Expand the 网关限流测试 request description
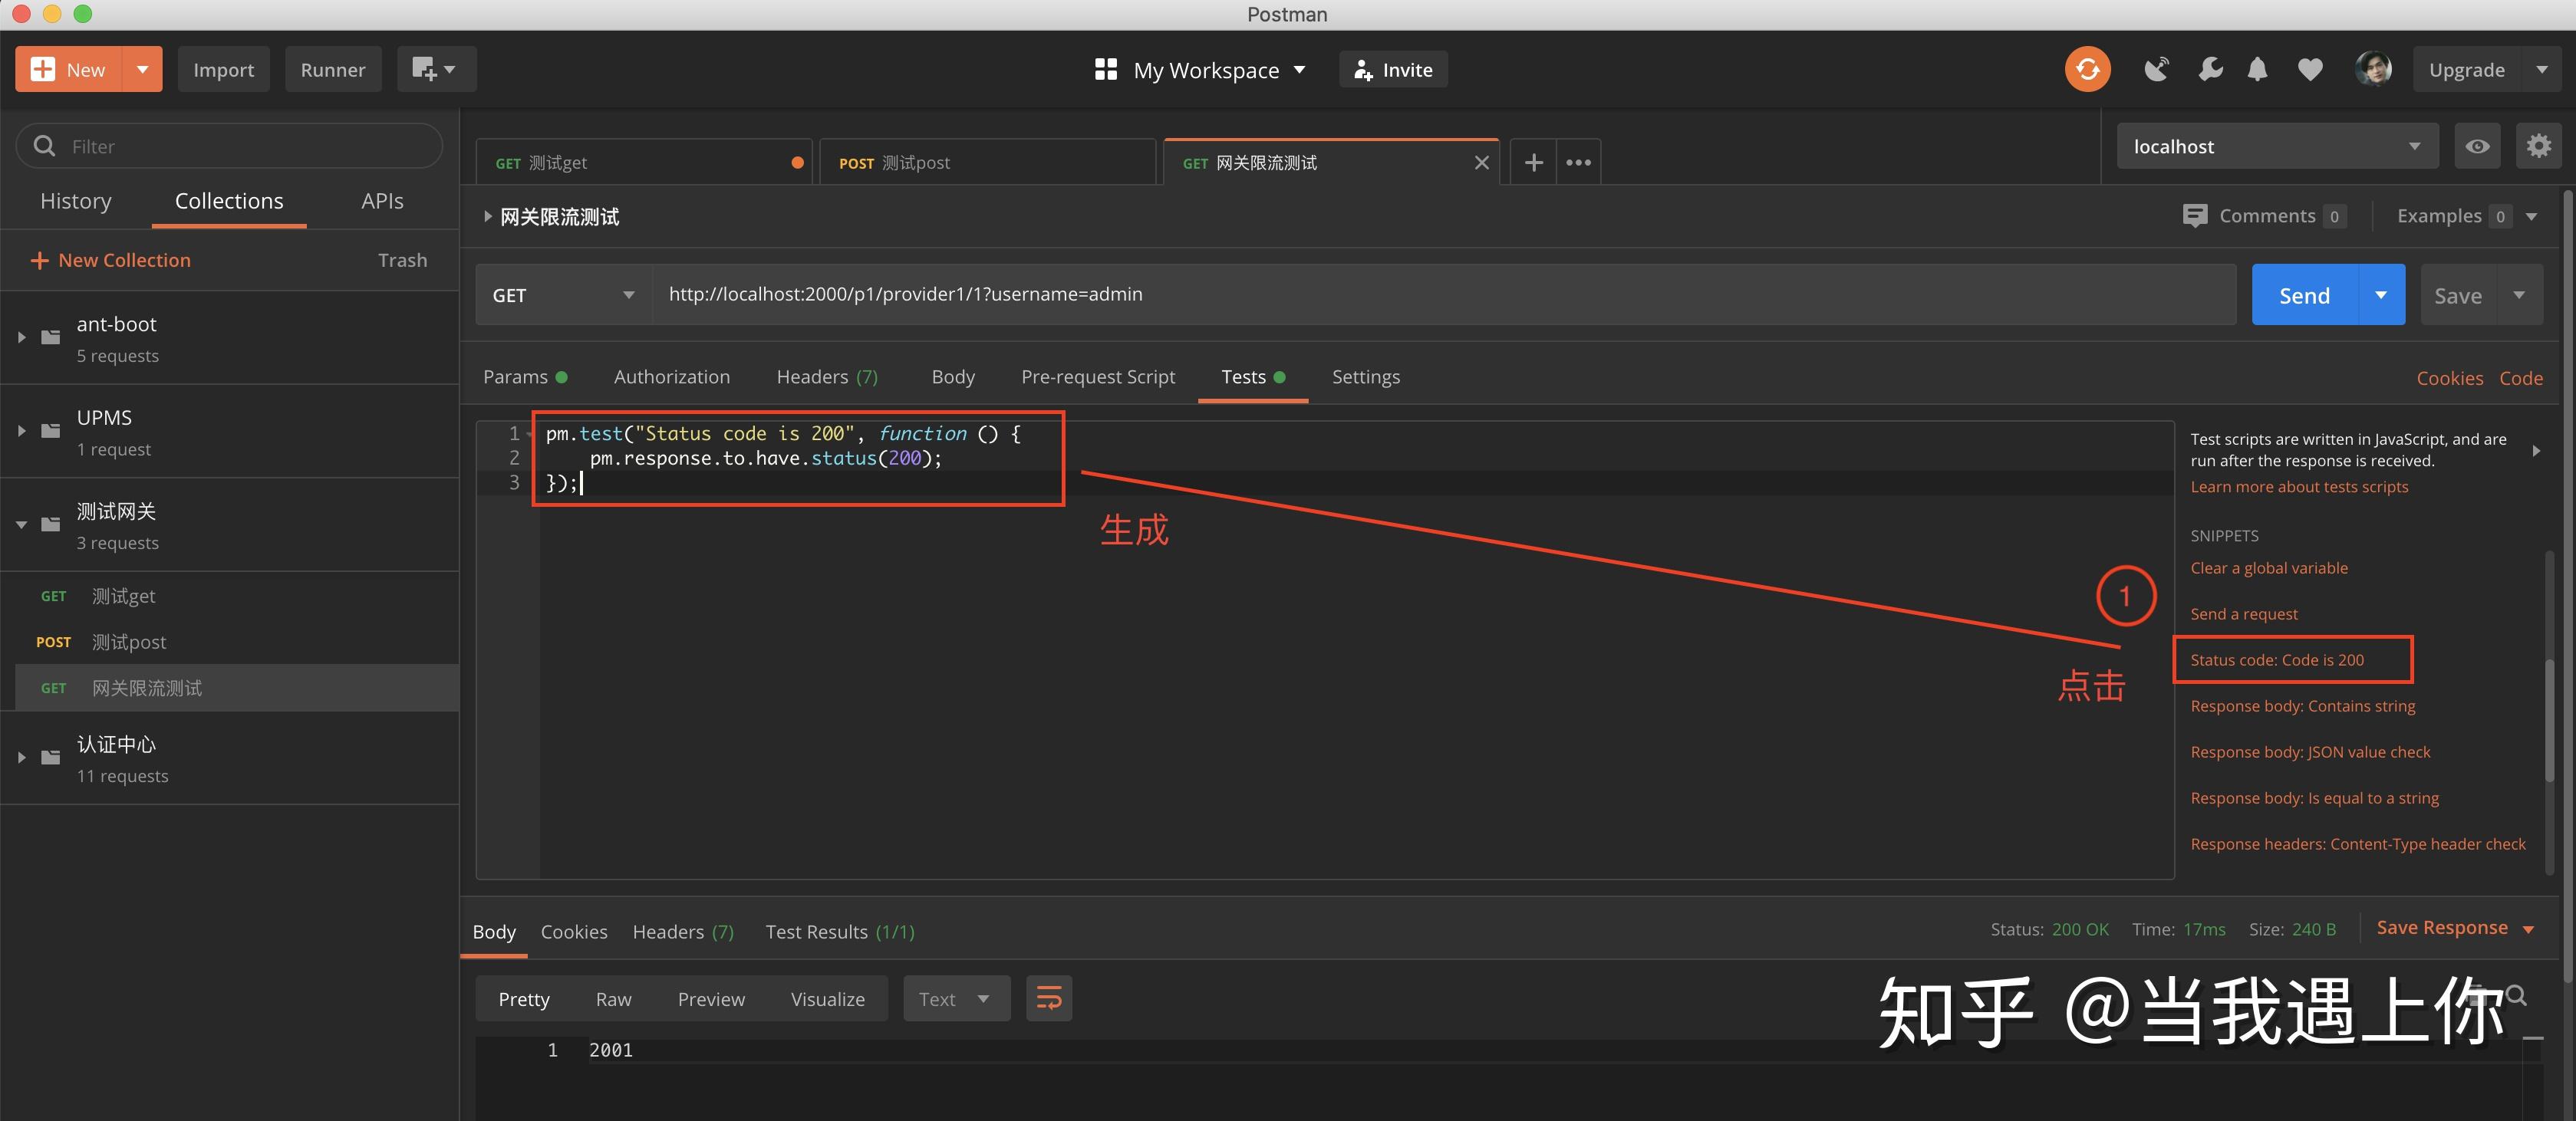The width and height of the screenshot is (2576, 1121). point(487,215)
